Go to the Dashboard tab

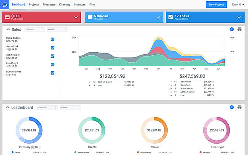19,5
